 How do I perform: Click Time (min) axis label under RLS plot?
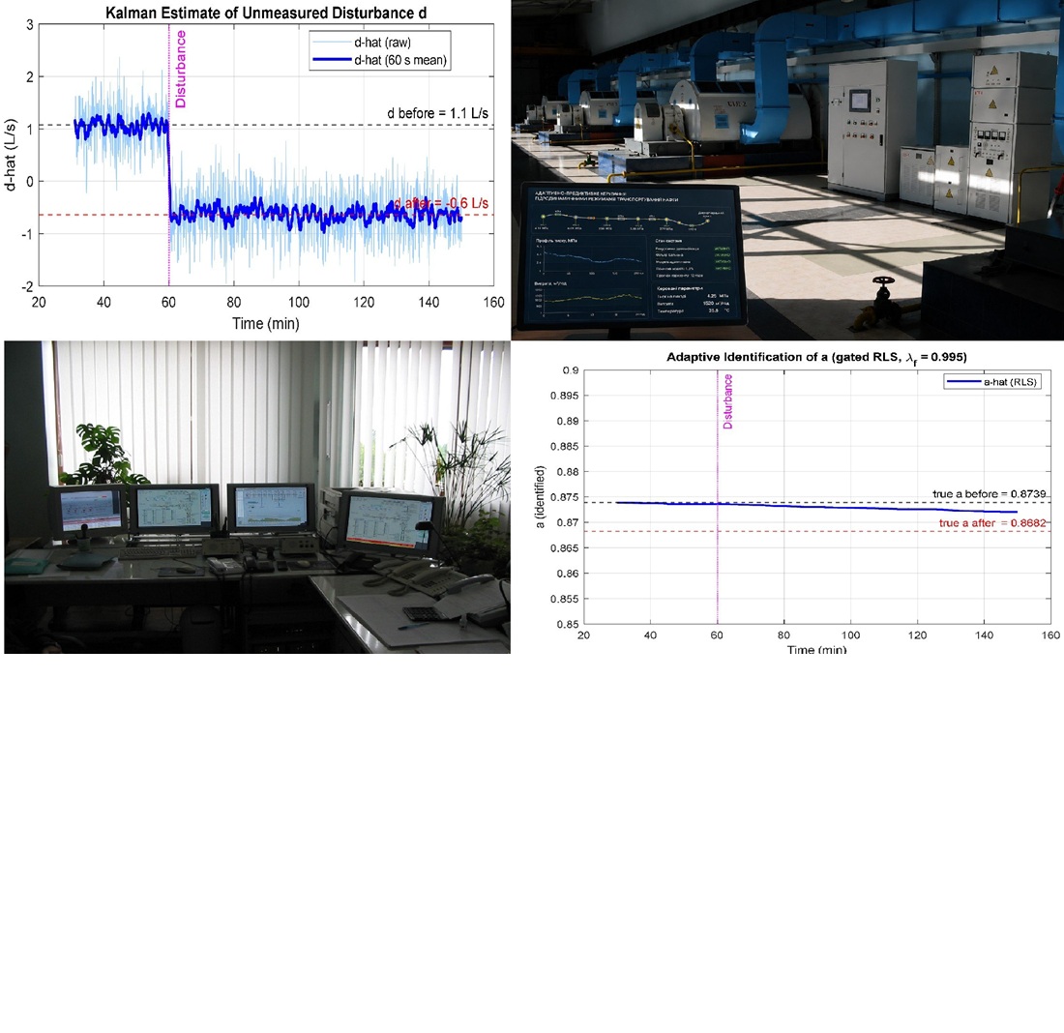click(816, 650)
